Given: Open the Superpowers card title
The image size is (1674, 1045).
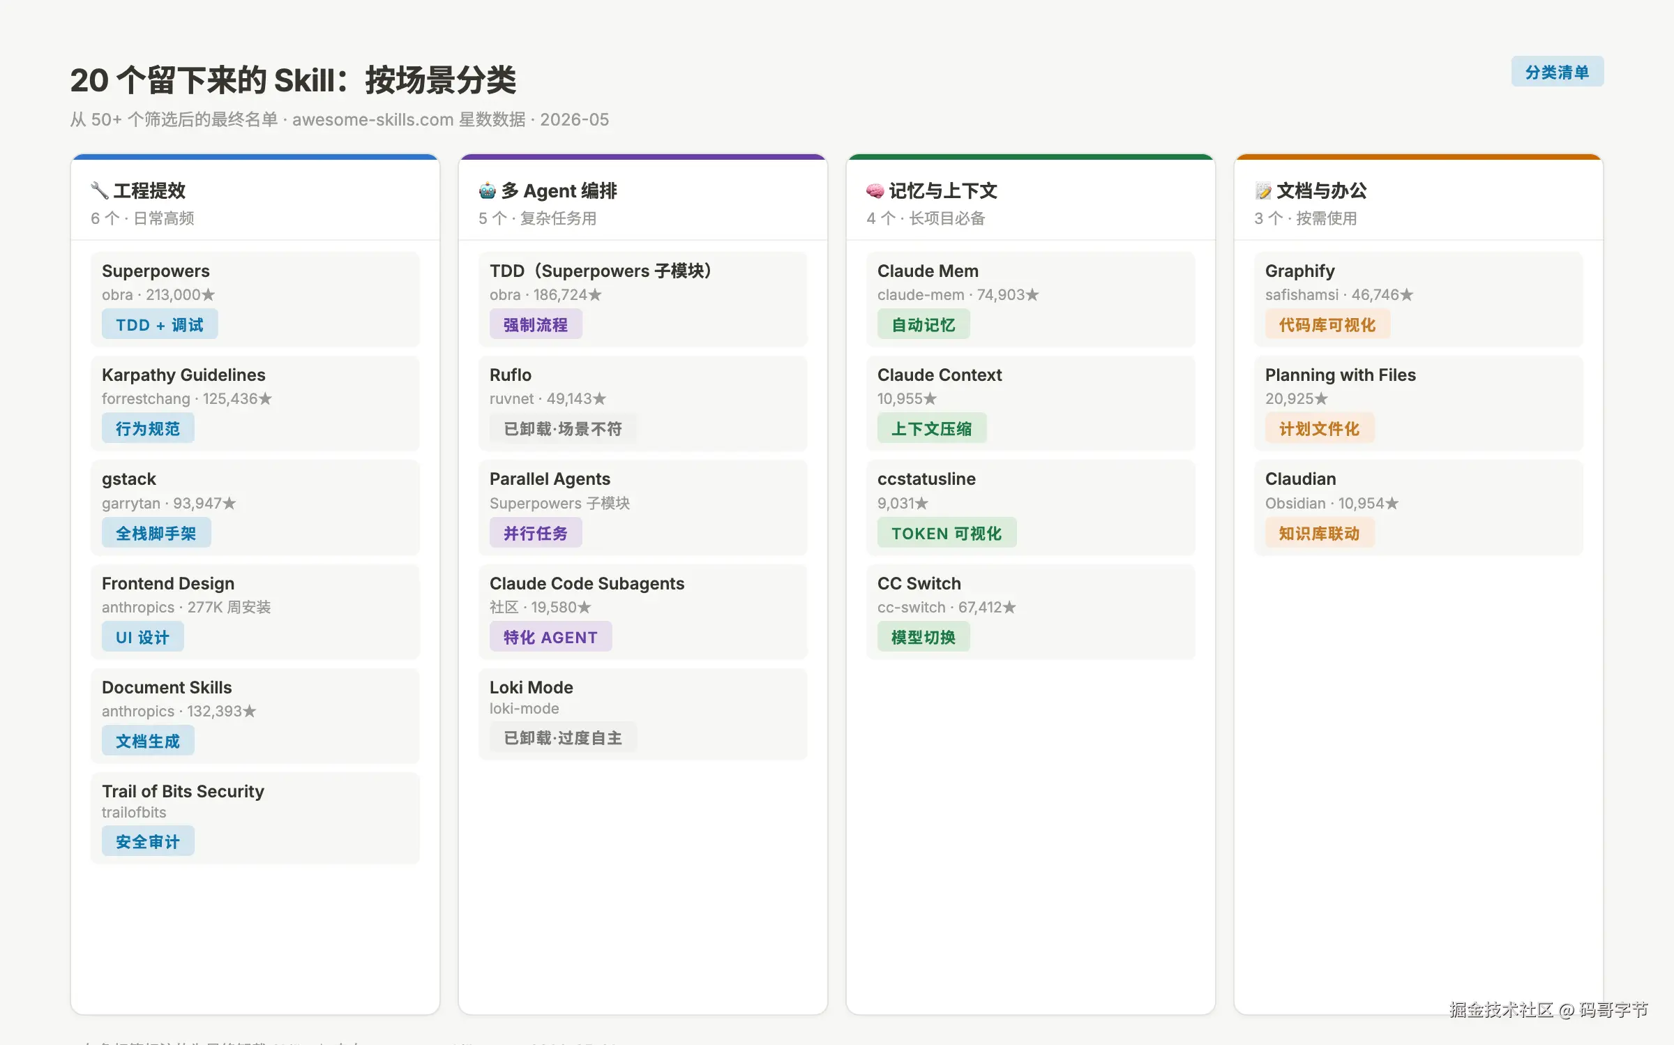Looking at the screenshot, I should [156, 271].
